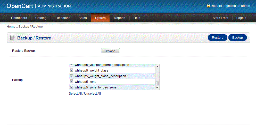Uncheck the whhsup5_zone checkbox
The image size is (256, 130).
(72, 81)
